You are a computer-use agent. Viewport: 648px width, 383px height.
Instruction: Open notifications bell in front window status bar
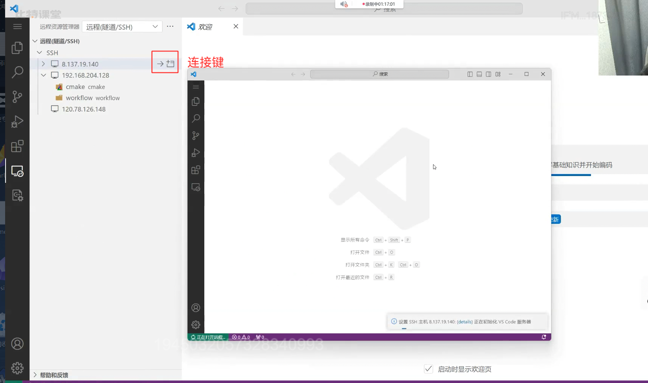tap(544, 337)
